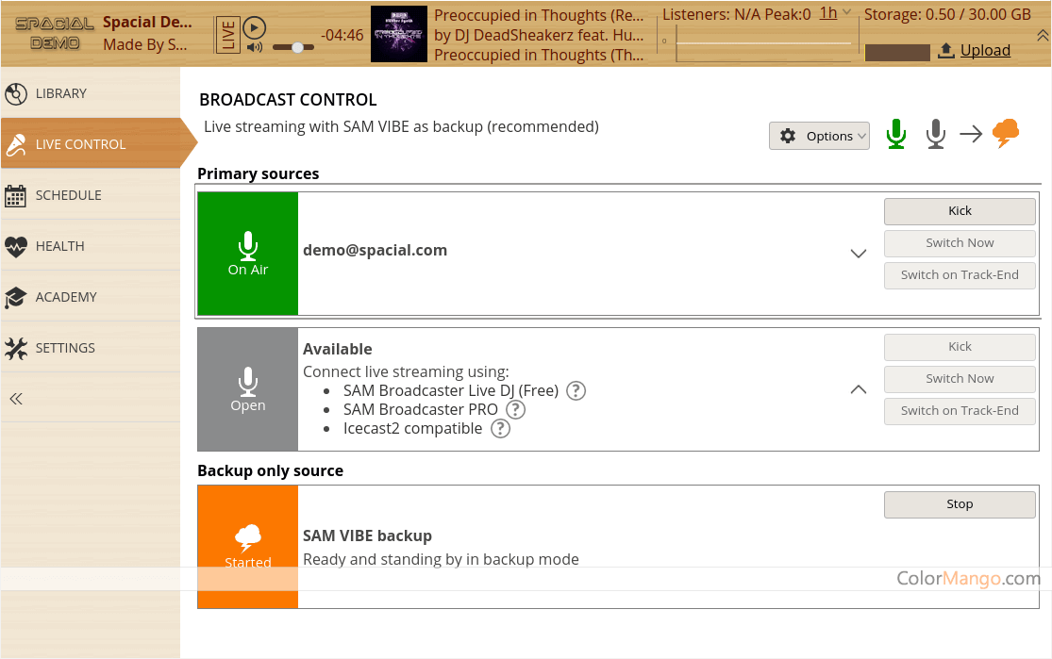Collapse the sidebar with the double arrow
This screenshot has height=659, width=1052.
click(16, 399)
